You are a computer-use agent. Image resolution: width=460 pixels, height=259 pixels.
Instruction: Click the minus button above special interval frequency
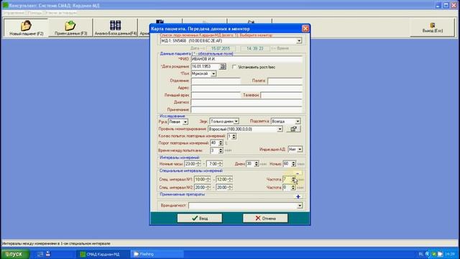pyautogui.click(x=298, y=173)
